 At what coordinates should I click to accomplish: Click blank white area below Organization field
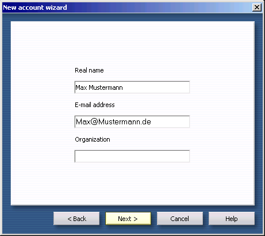pos(132,183)
